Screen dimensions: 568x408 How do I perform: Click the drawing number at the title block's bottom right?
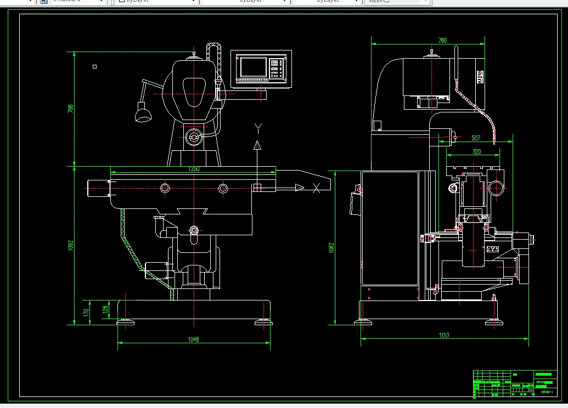click(x=547, y=392)
